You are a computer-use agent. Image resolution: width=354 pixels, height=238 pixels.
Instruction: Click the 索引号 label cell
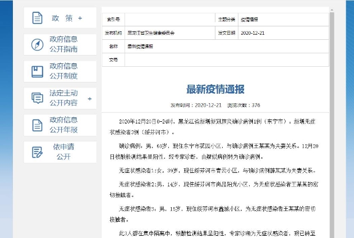113,20
